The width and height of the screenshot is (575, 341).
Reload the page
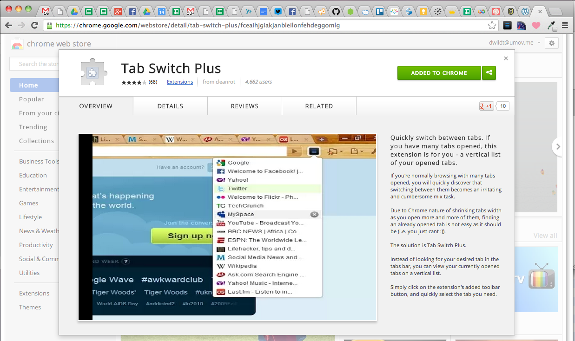(34, 26)
